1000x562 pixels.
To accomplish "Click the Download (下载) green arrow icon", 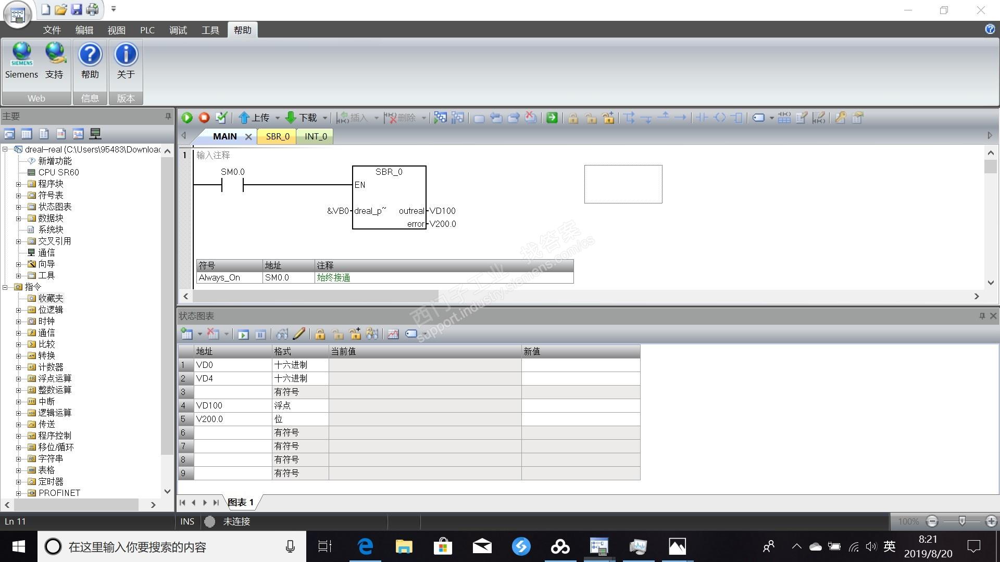I will click(291, 118).
